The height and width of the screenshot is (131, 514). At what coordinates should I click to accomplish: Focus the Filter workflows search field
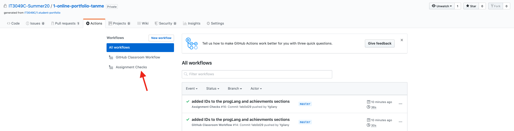(257, 74)
